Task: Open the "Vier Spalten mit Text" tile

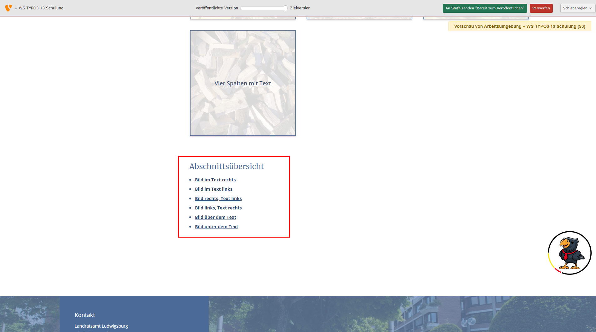Action: coord(243,83)
